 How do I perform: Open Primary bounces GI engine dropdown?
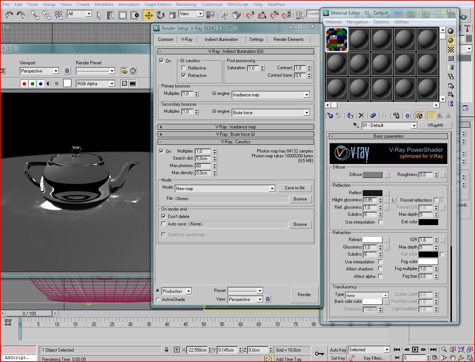point(307,95)
